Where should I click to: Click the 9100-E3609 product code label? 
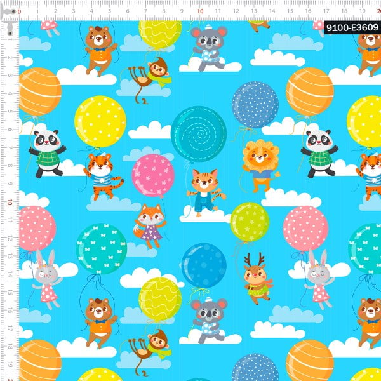click(352, 27)
